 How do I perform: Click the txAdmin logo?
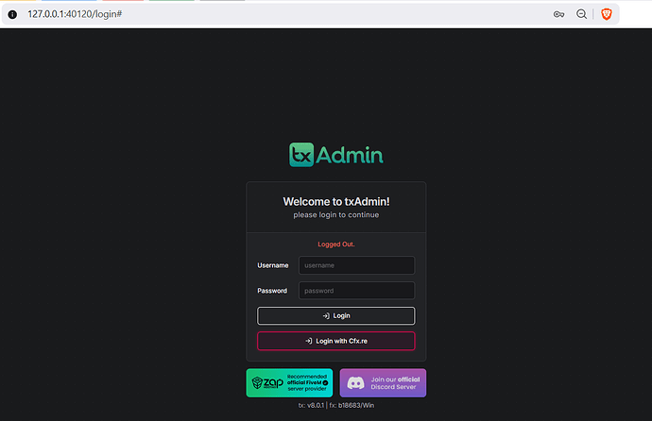[x=336, y=155]
